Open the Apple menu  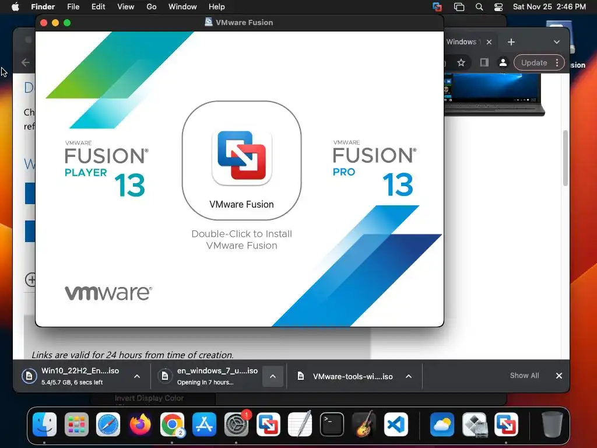[15, 7]
